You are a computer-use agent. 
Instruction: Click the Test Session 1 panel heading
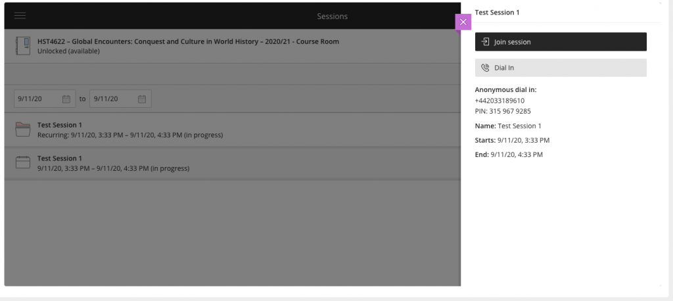(x=497, y=12)
